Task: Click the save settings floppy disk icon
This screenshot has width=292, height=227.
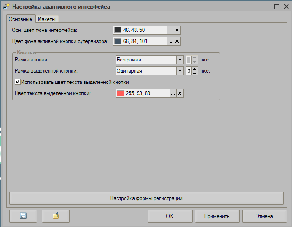Action: [x=22, y=216]
